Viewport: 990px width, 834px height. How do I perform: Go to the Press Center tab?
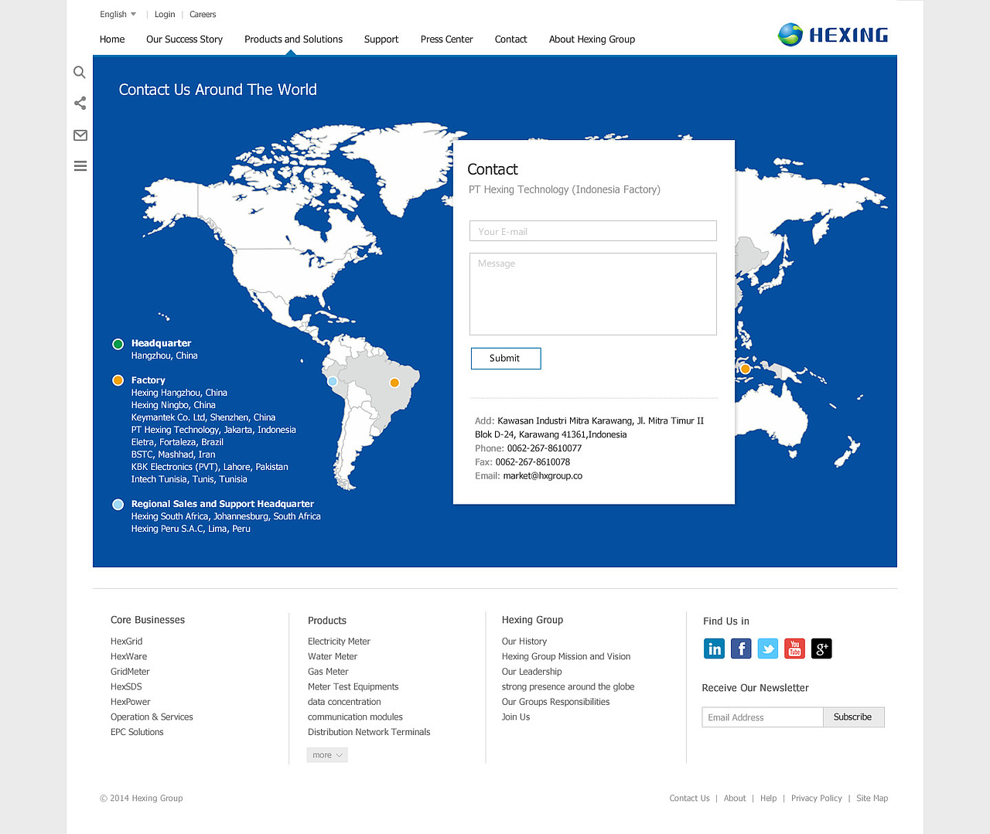coord(446,39)
